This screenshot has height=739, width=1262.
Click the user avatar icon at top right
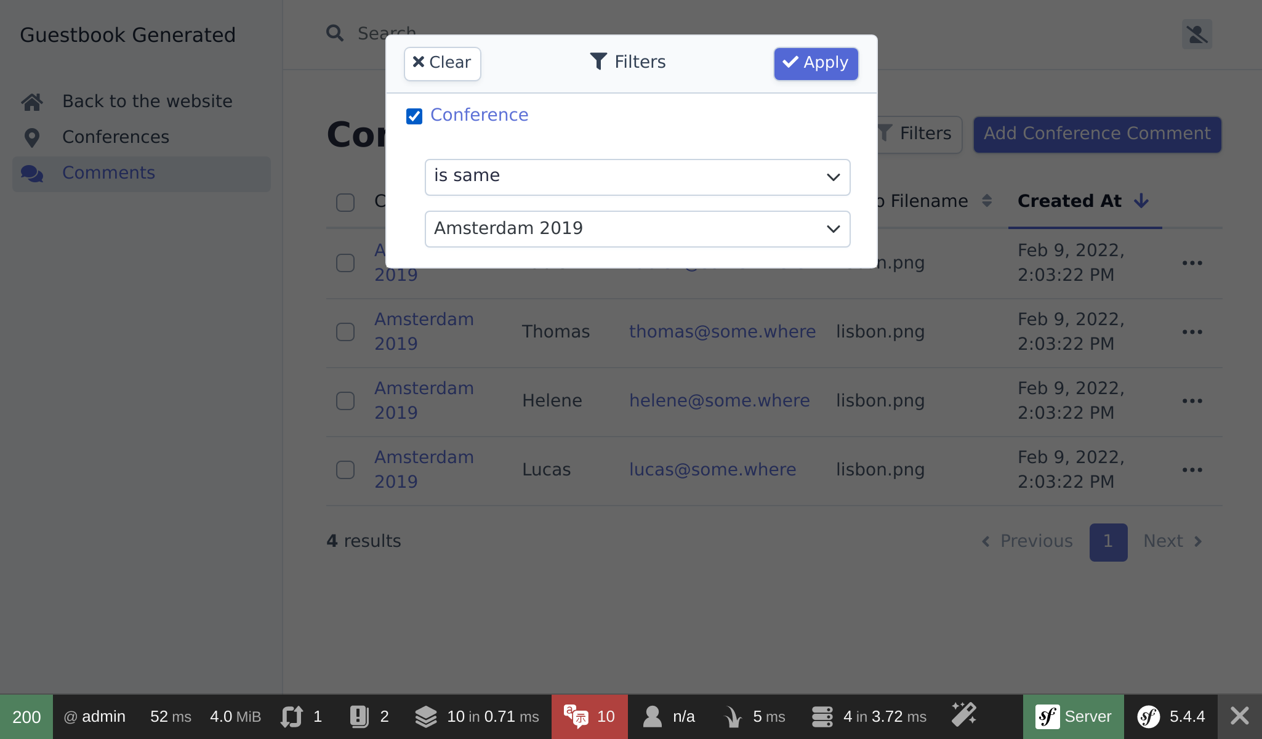[1197, 34]
